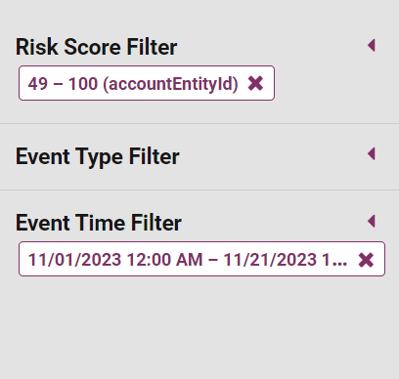This screenshot has height=379, width=399.
Task: Click the triangle icon beside Event Type Filter
Action: [x=372, y=153]
